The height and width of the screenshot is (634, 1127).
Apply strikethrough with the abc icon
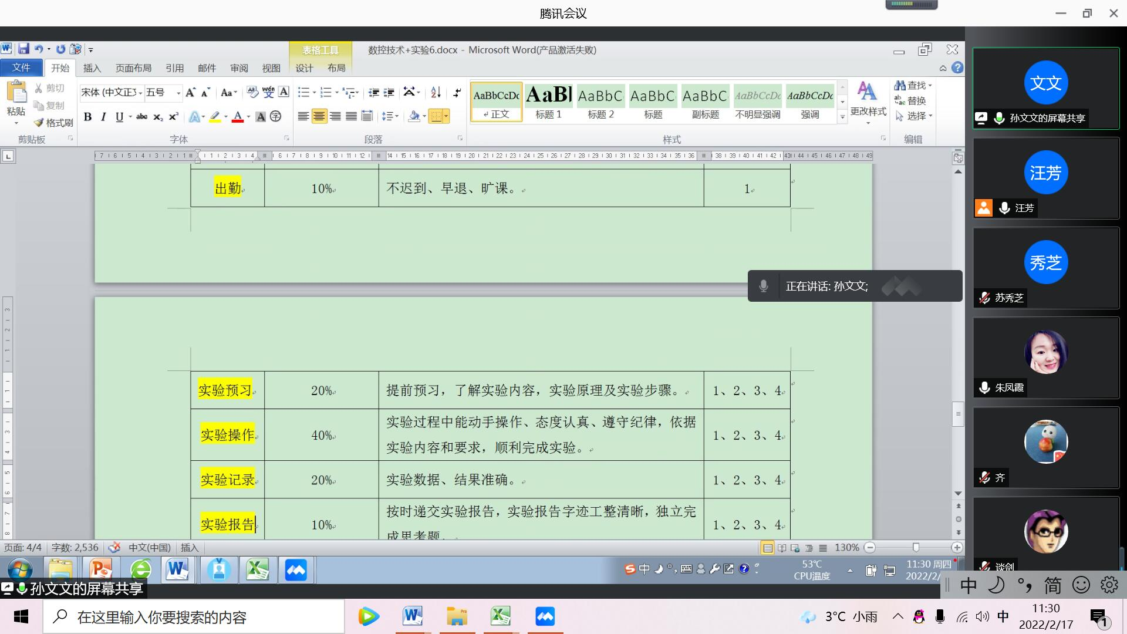coord(141,117)
